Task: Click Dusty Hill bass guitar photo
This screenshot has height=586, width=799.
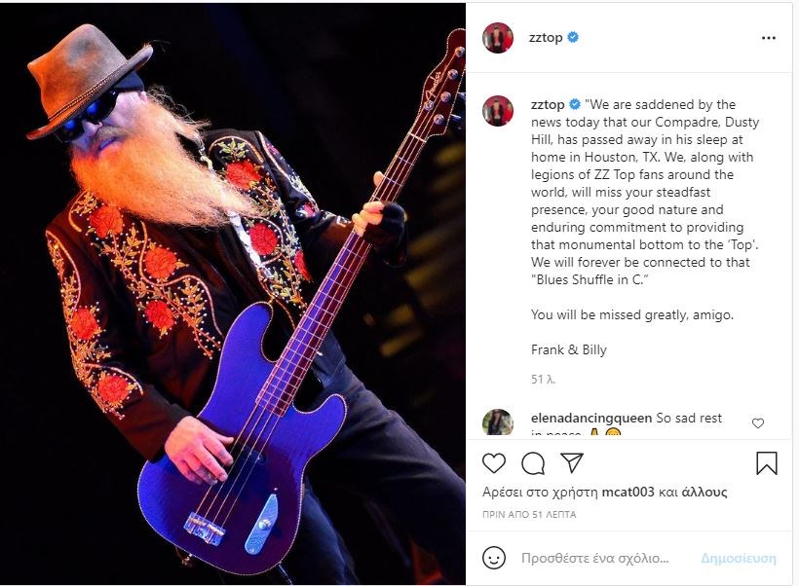Action: [232, 293]
